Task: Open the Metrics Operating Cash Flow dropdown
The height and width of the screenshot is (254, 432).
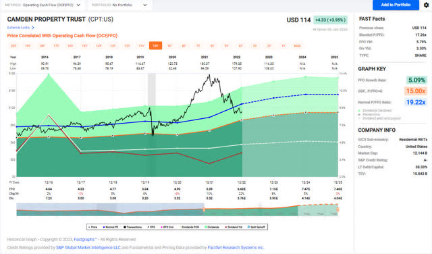Action: [43, 5]
